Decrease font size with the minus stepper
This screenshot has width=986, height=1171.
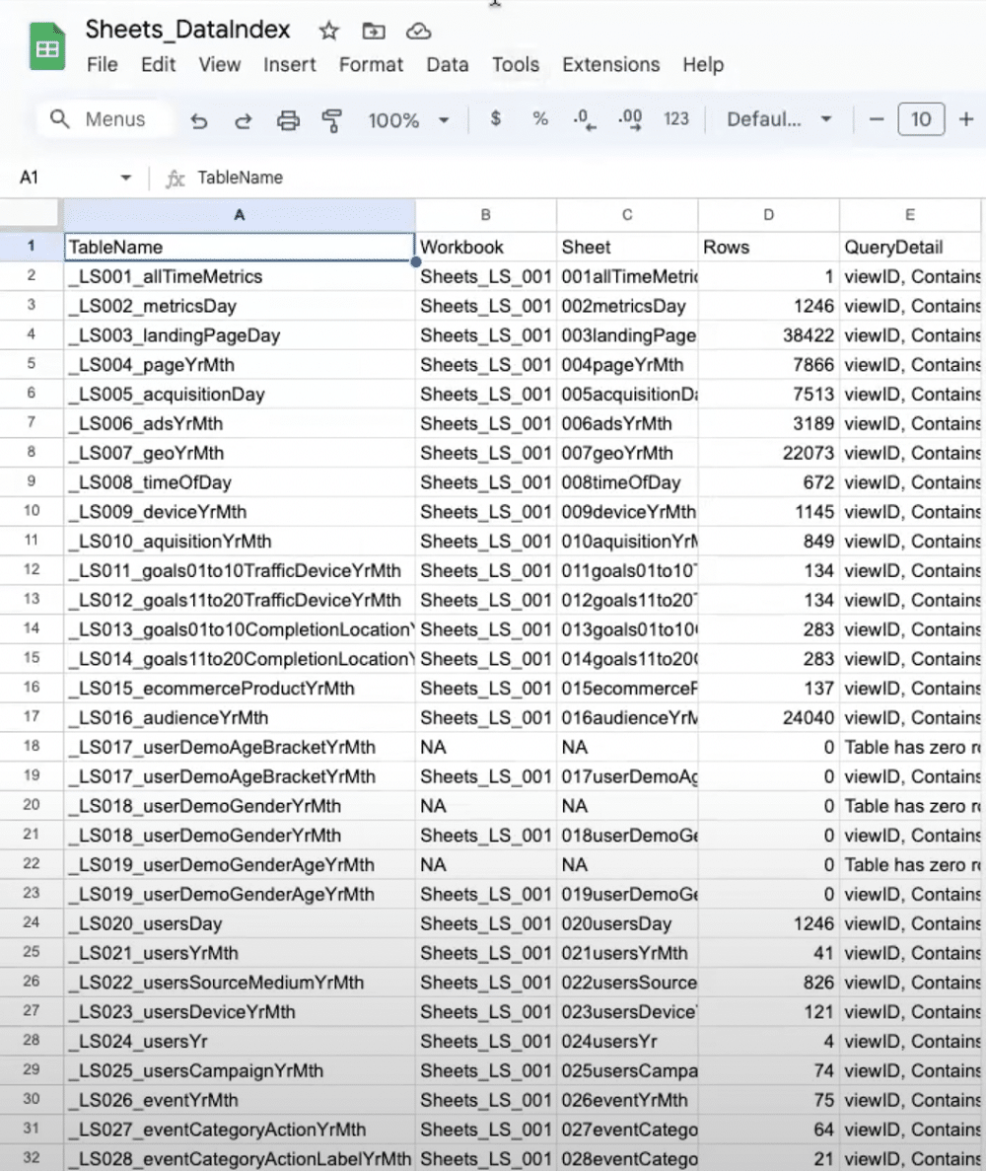click(876, 119)
